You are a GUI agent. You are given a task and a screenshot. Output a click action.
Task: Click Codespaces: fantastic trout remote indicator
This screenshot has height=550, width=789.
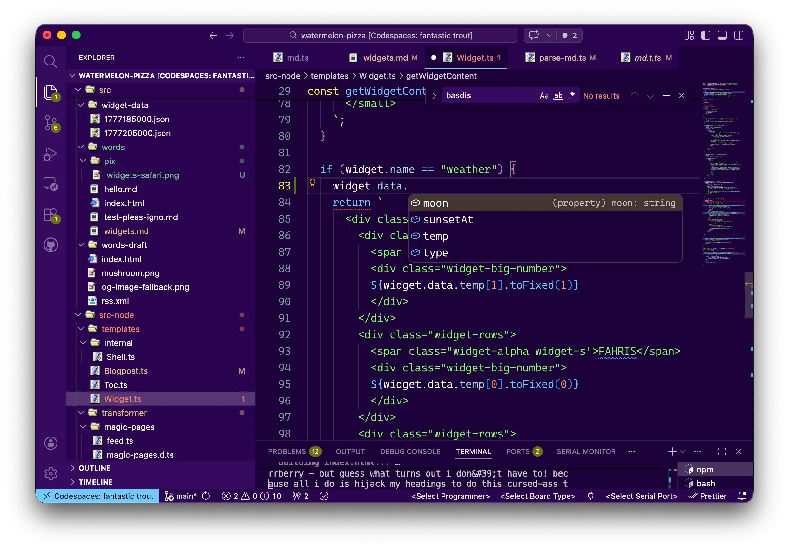pyautogui.click(x=98, y=496)
